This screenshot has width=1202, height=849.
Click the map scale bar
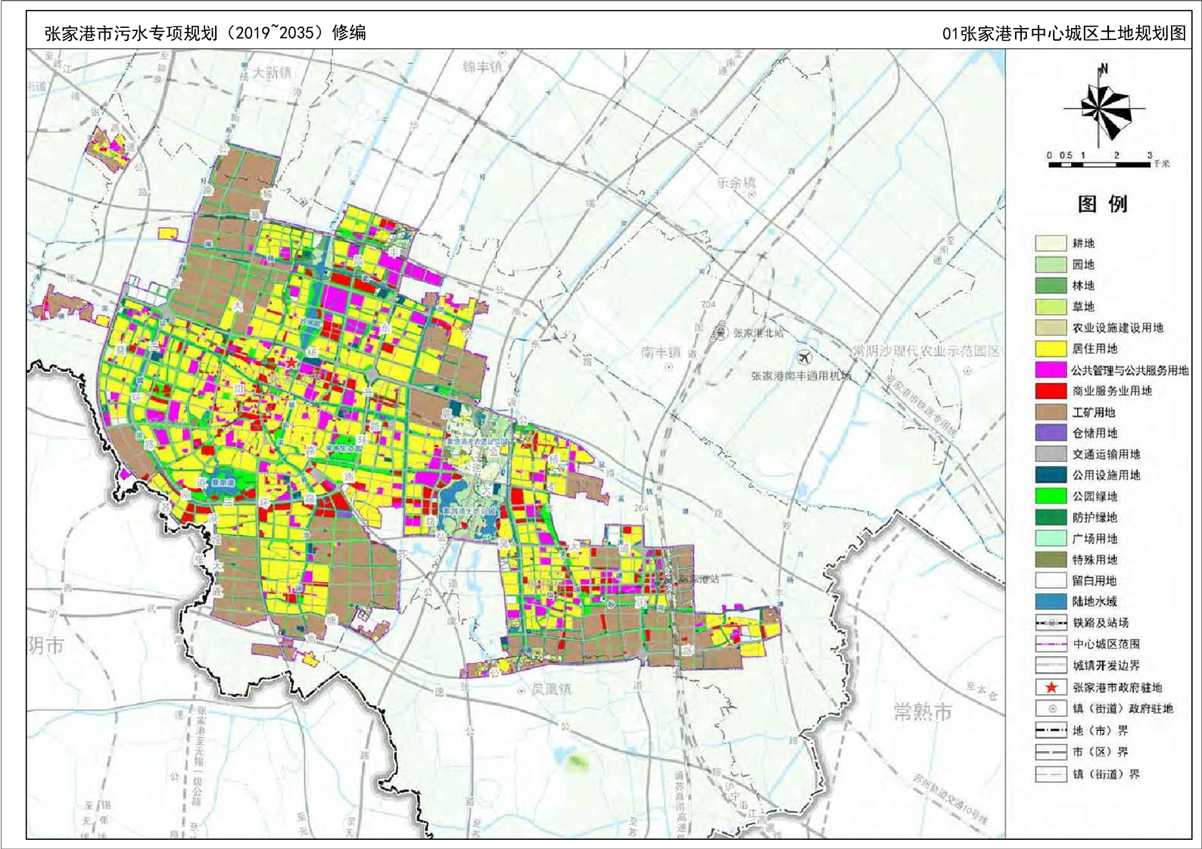[1101, 163]
